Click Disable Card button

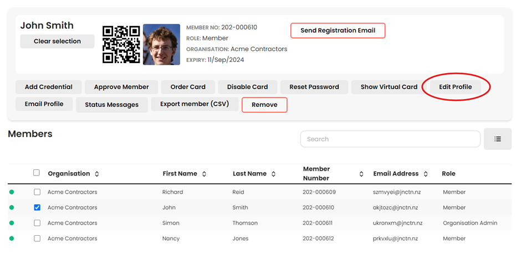248,87
